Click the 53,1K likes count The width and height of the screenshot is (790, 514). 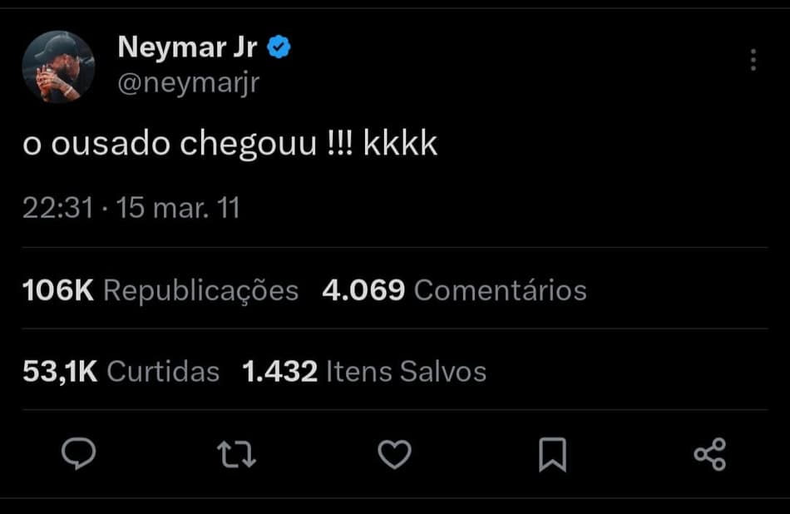point(60,371)
